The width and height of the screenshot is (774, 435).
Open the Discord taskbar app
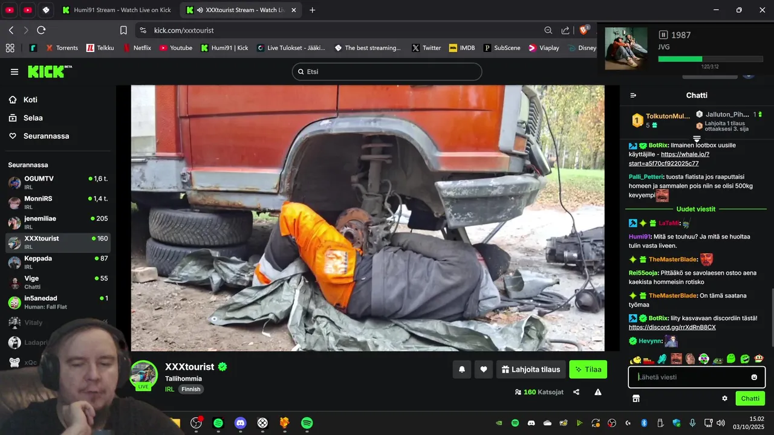click(x=241, y=423)
